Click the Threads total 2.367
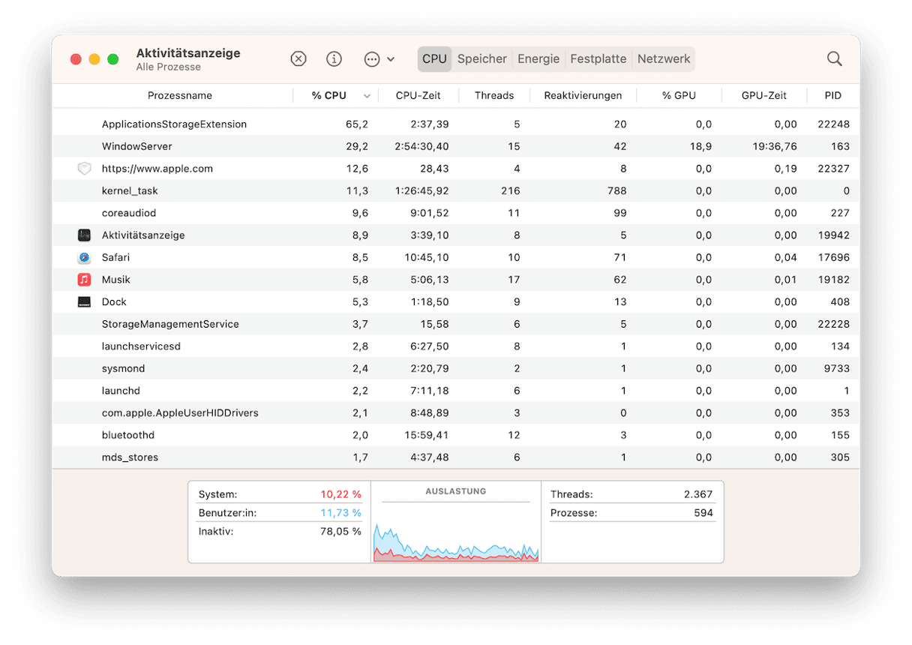912x645 pixels. pyautogui.click(x=697, y=494)
